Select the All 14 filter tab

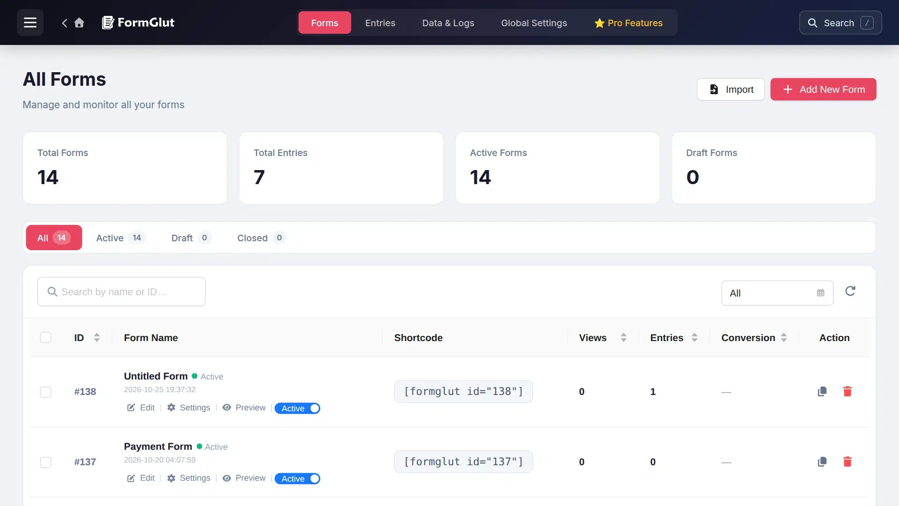[x=54, y=238]
